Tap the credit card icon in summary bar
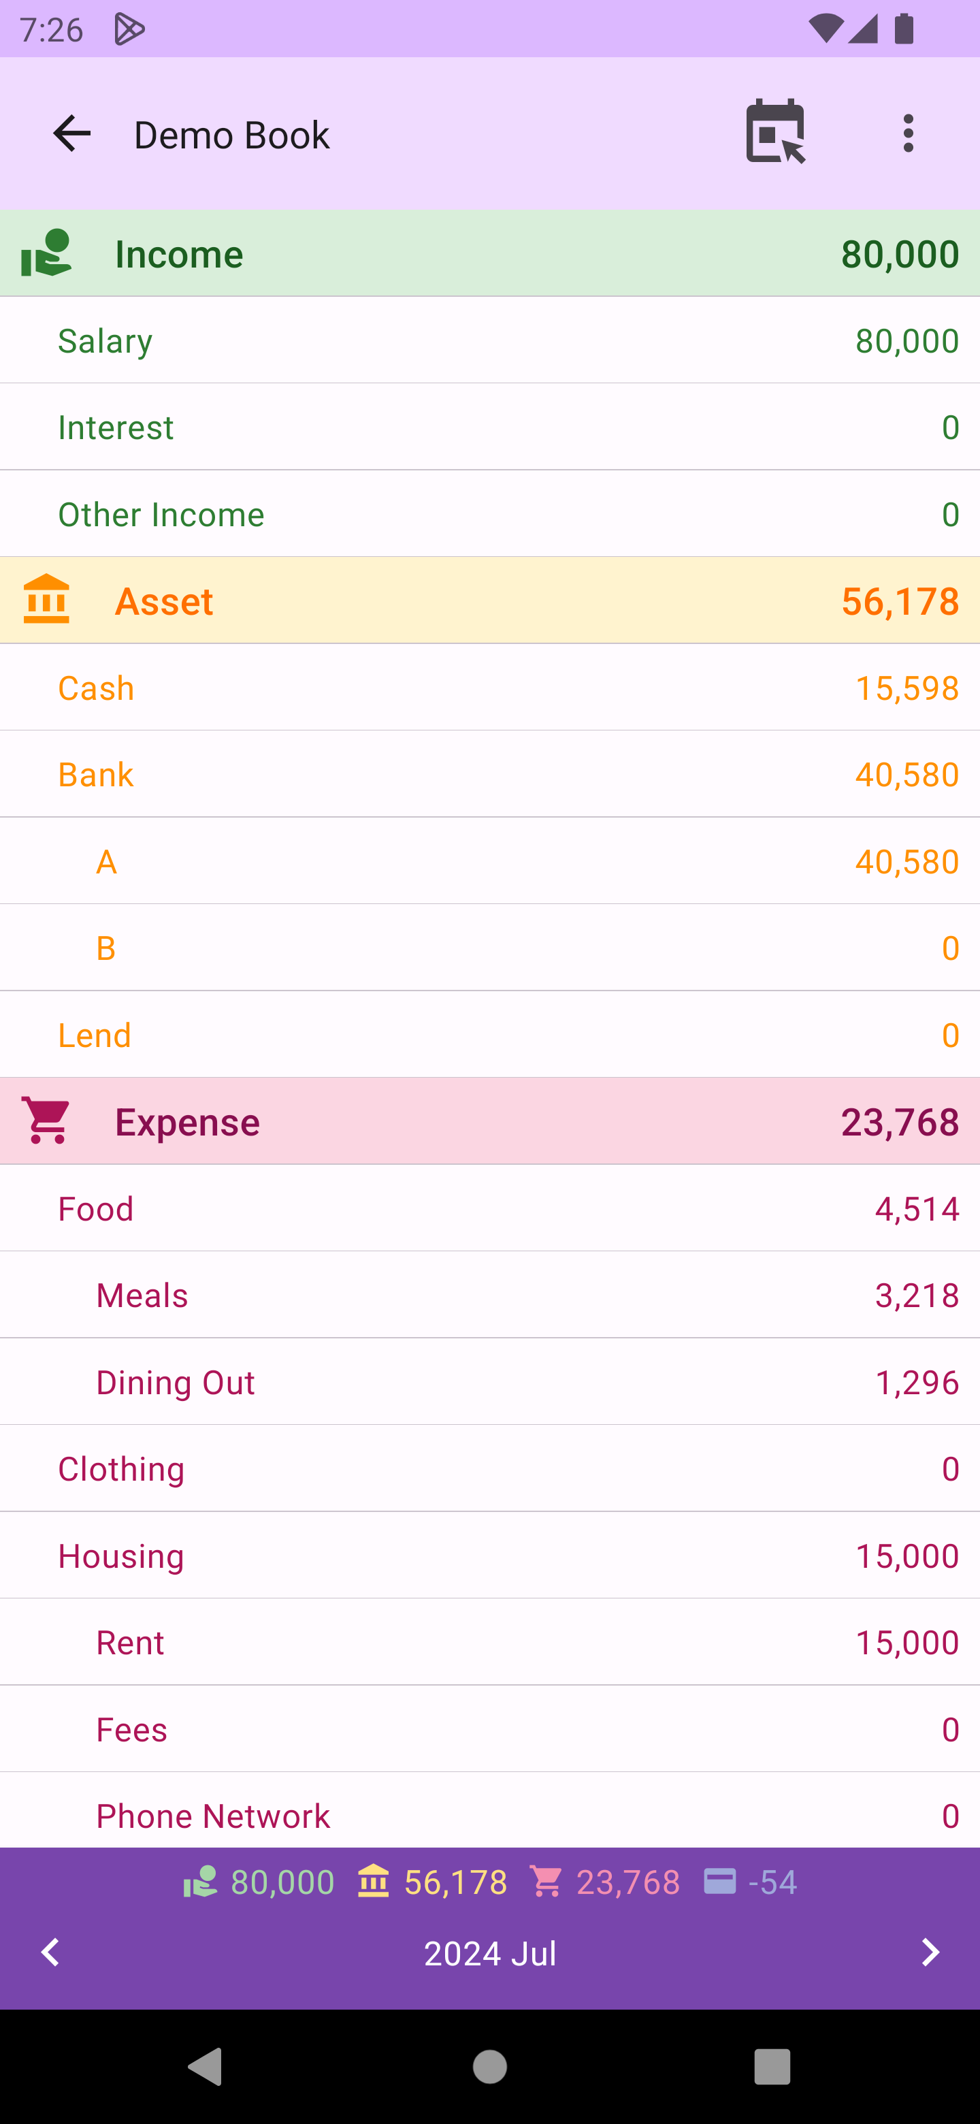 pos(719,1882)
